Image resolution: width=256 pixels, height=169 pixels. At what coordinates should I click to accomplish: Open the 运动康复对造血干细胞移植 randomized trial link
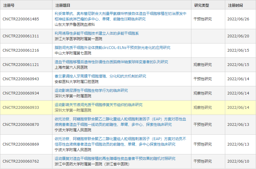pyautogui.click(x=115, y=159)
